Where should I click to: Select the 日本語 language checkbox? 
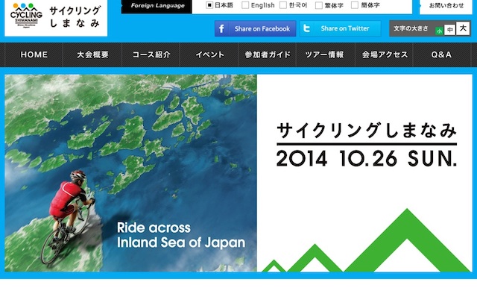[x=209, y=5]
